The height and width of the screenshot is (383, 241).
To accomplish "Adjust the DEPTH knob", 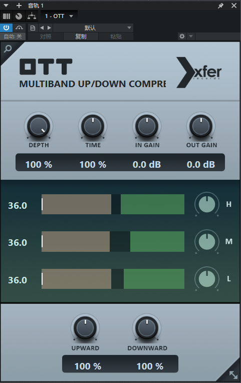I will coord(39,126).
